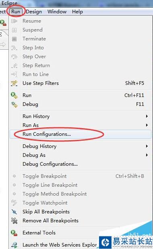Click the Skip All Breakpoints icon
The width and height of the screenshot is (153, 249).
pos(14,212)
